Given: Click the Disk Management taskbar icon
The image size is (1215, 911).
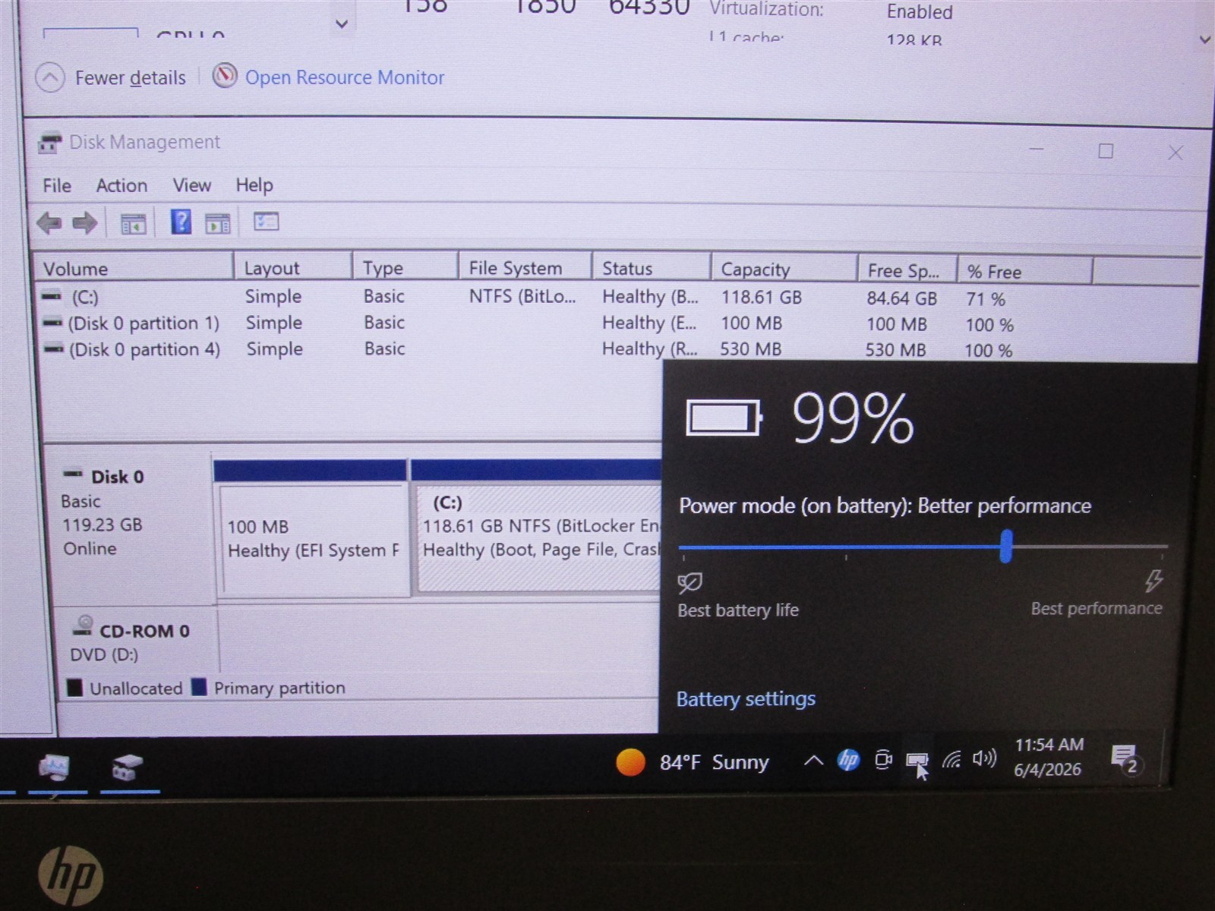Looking at the screenshot, I should pos(128,768).
